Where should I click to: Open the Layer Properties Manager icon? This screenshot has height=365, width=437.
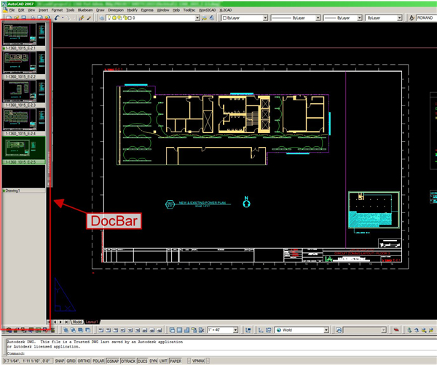[102, 17]
